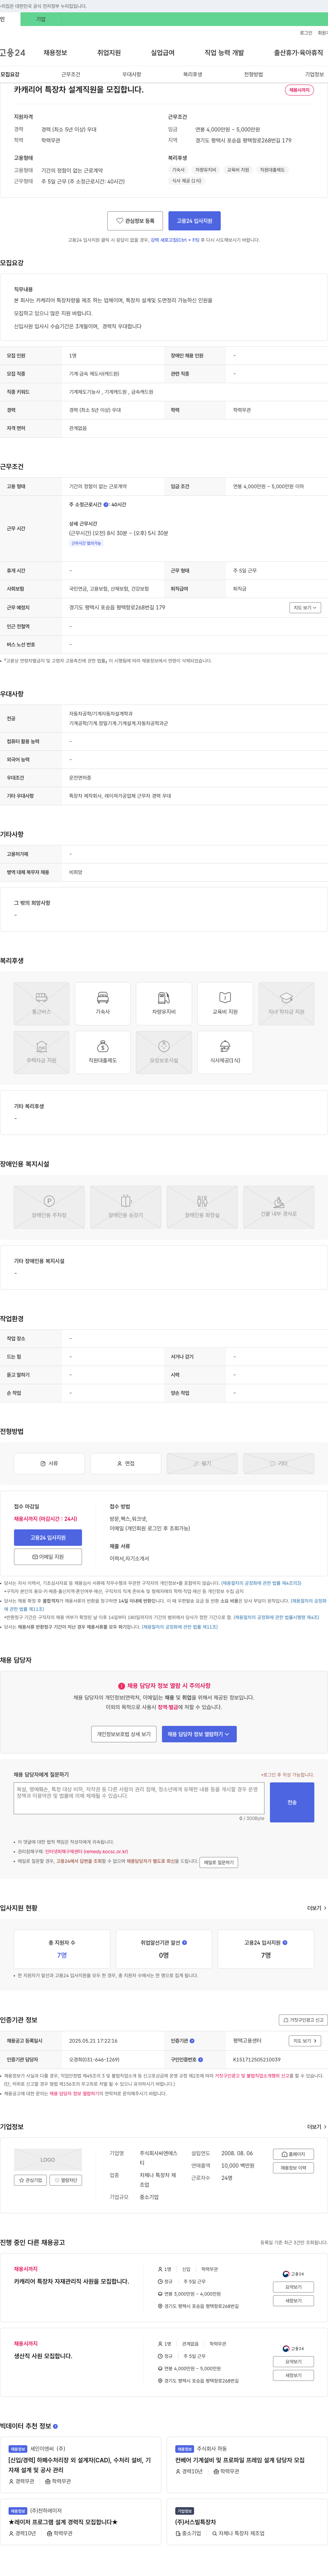Viewport: 328px width, 2576px height.
Task: Switch to the 모집요강 tab
Action: 10,74
